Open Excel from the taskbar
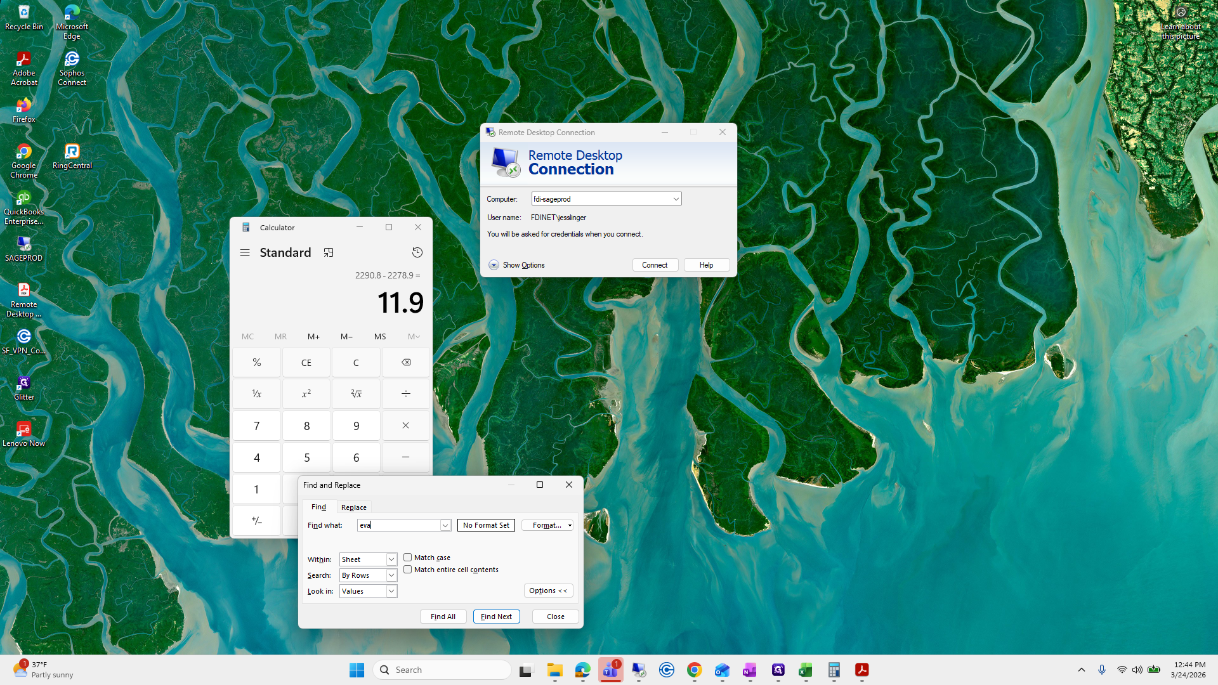This screenshot has height=685, width=1218. tap(806, 670)
